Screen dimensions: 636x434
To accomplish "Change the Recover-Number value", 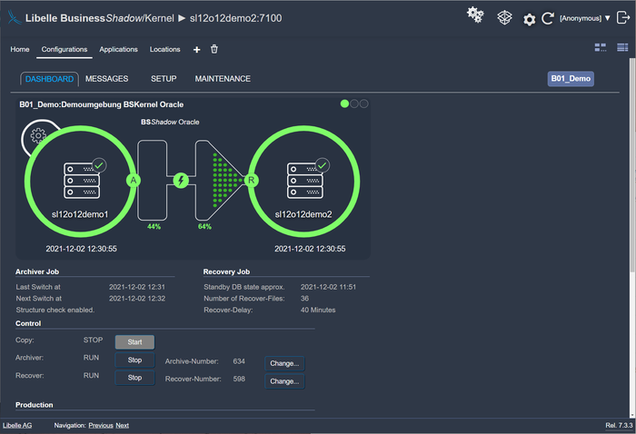I will (x=284, y=381).
